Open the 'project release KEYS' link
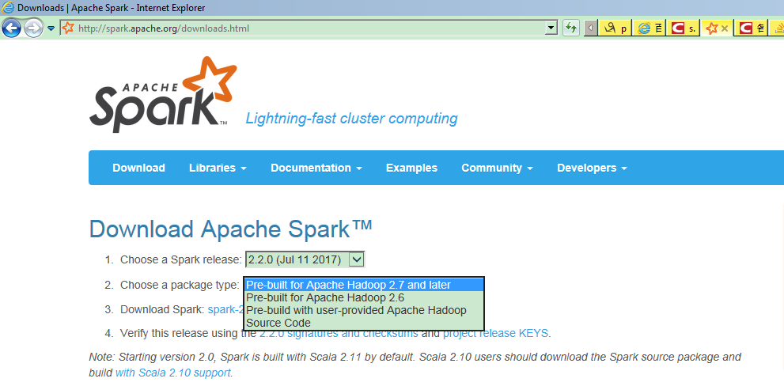 pyautogui.click(x=495, y=333)
